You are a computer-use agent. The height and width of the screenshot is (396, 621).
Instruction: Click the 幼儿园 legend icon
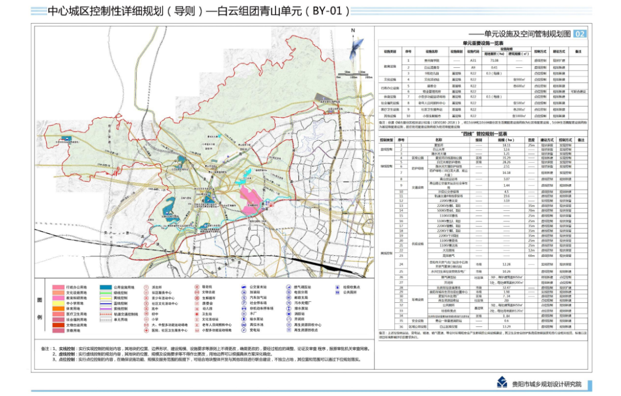tap(197, 309)
